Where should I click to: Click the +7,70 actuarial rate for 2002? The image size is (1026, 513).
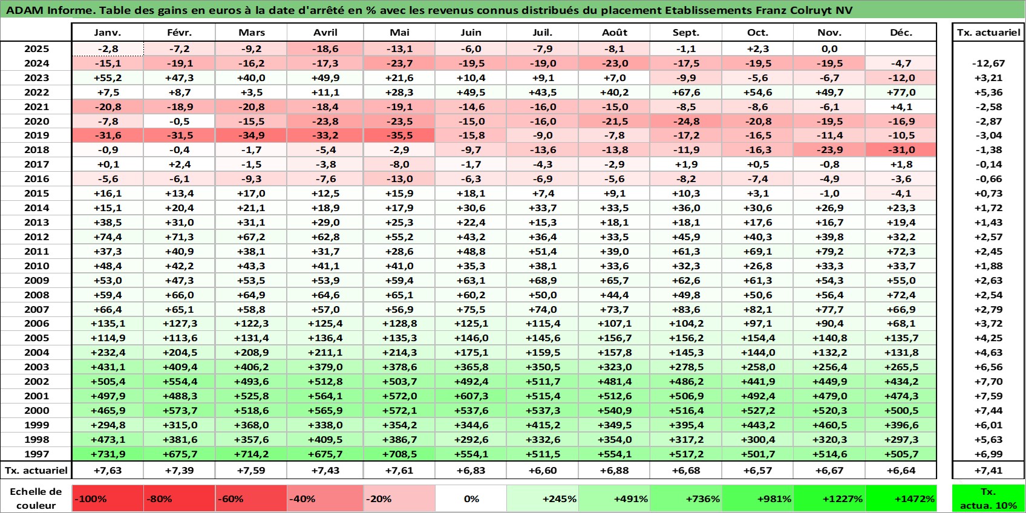point(988,382)
